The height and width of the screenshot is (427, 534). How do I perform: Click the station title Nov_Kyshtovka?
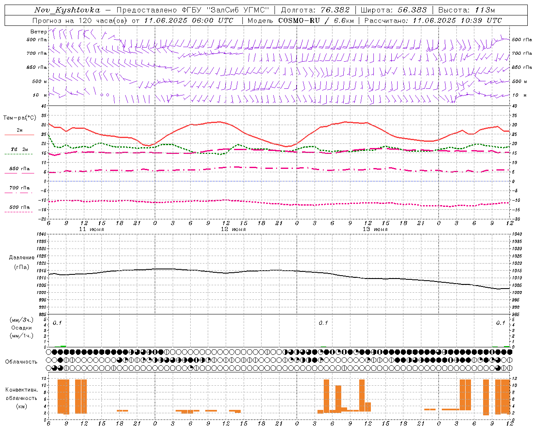click(67, 10)
